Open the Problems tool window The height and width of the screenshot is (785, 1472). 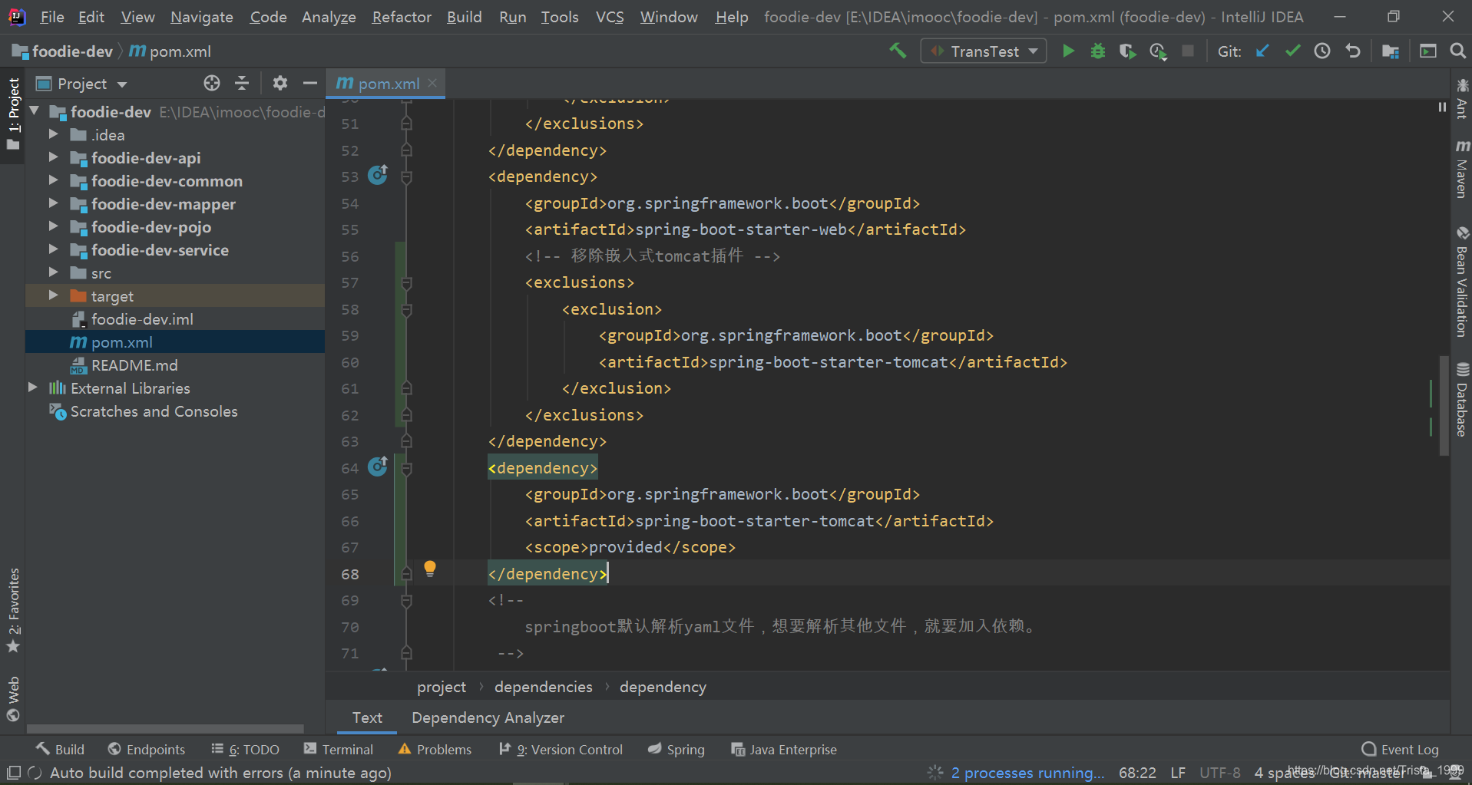[435, 749]
